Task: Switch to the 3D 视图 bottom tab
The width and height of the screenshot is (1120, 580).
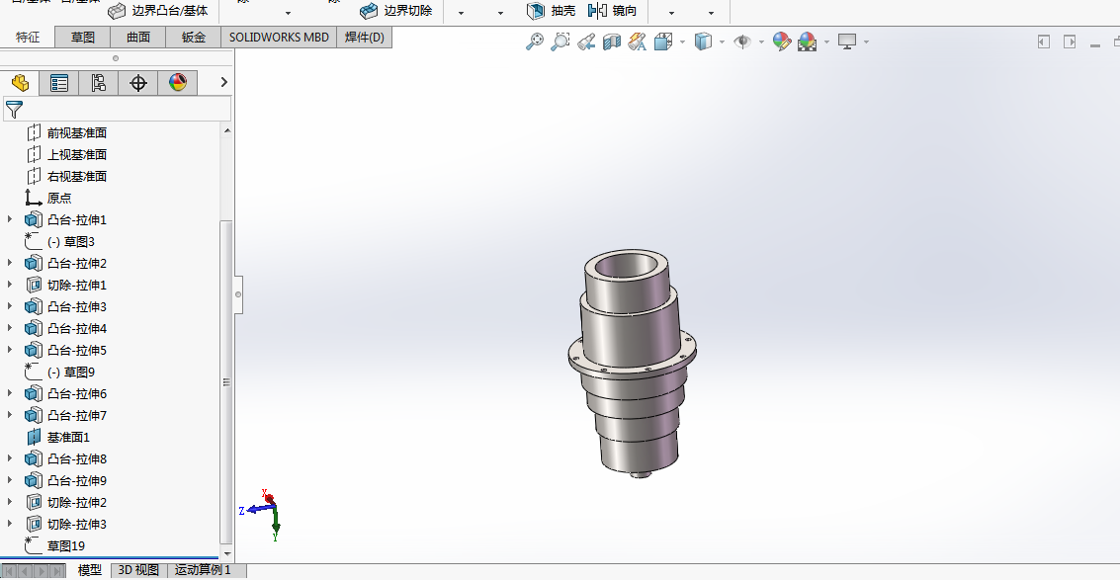Action: click(x=138, y=570)
